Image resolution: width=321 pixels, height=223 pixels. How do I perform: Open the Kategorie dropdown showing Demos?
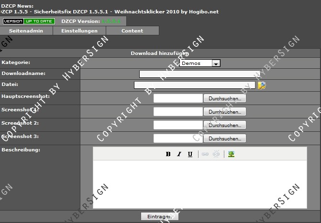(x=200, y=63)
